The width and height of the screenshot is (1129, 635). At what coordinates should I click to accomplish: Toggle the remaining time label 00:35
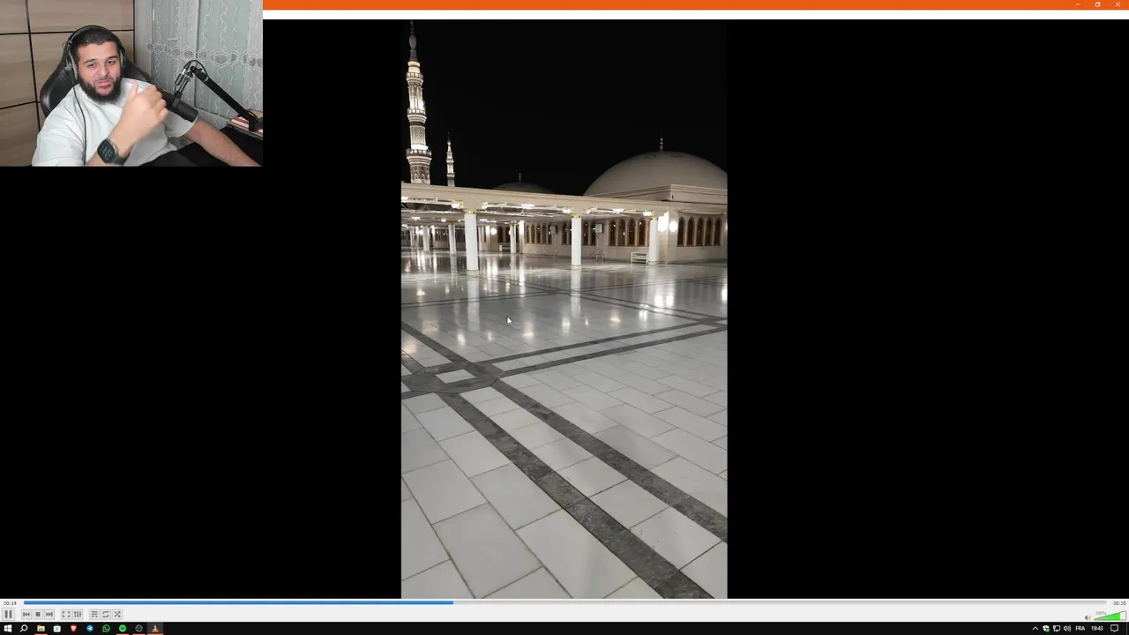[x=1119, y=603]
